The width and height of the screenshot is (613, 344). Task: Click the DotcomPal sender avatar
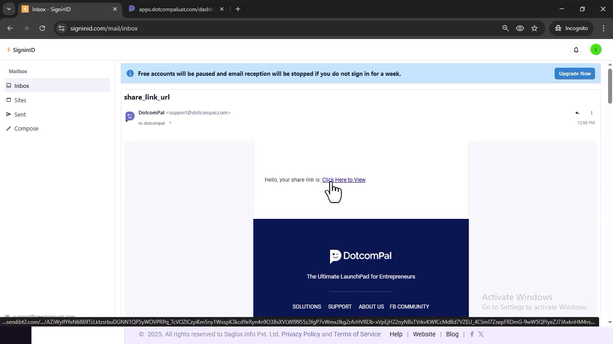(x=130, y=117)
